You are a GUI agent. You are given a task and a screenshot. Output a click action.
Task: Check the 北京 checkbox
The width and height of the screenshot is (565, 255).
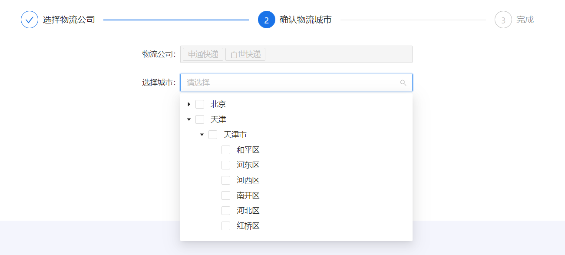click(x=200, y=104)
